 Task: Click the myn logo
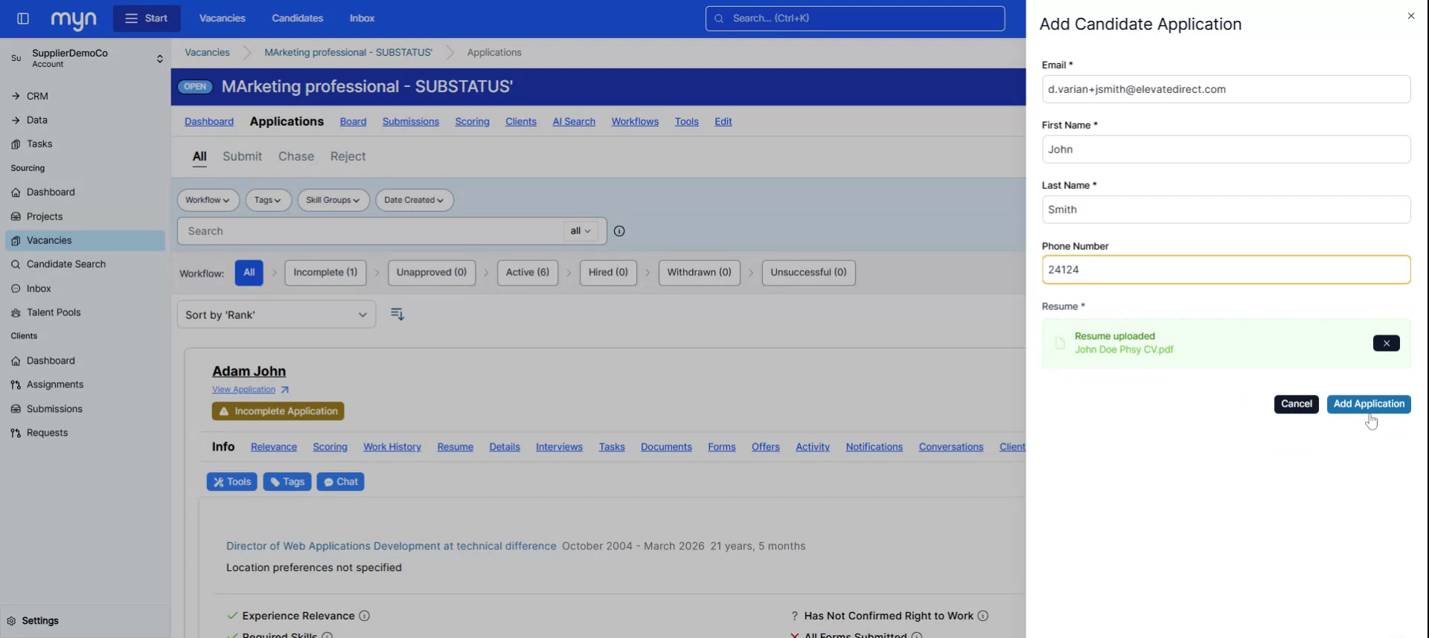coord(74,19)
